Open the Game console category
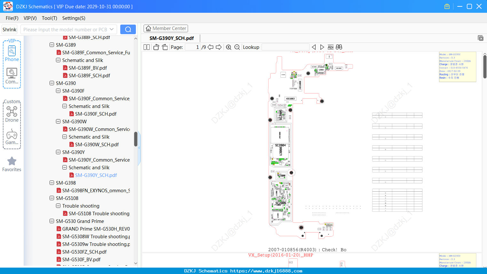This screenshot has width=487, height=274. [12, 137]
